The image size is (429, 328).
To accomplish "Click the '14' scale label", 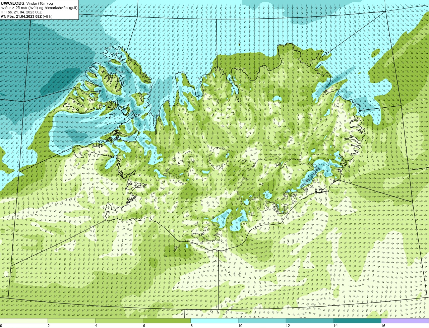I will coord(335,326).
